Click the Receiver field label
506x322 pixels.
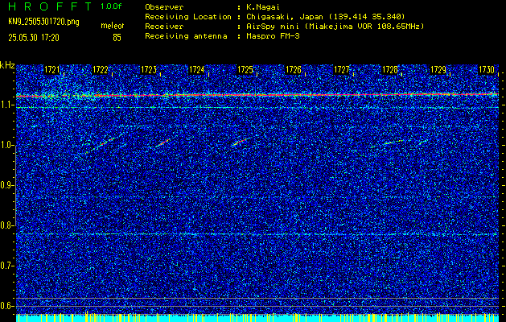(164, 26)
